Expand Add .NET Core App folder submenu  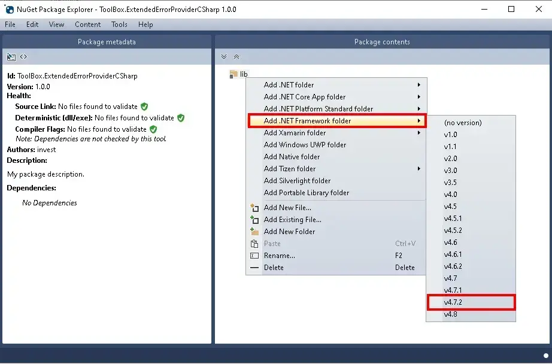(x=336, y=97)
